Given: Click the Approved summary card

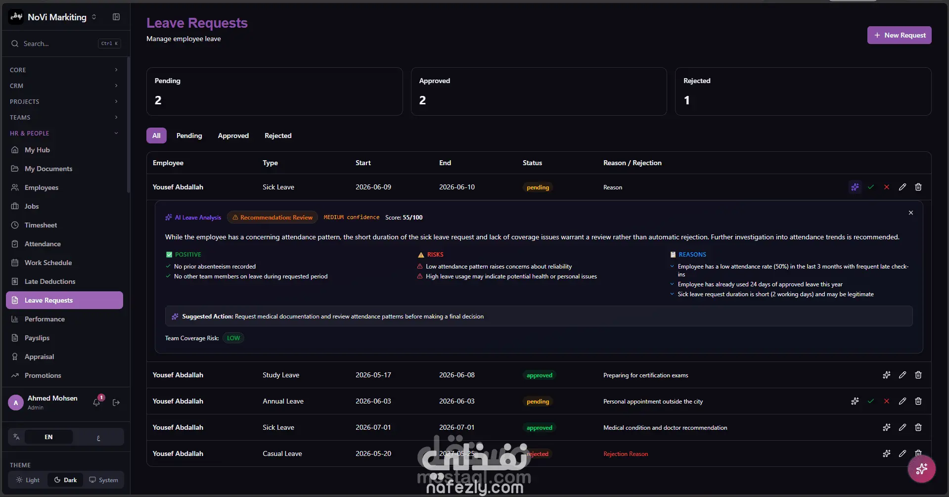Looking at the screenshot, I should coord(539,91).
